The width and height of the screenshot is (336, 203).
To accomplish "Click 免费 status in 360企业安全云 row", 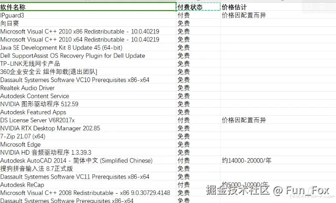I will tap(198, 72).
